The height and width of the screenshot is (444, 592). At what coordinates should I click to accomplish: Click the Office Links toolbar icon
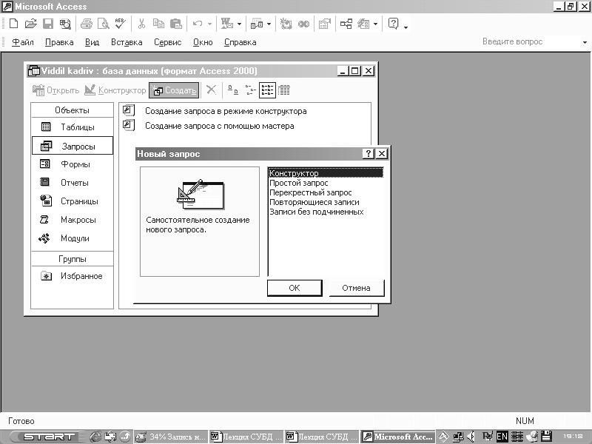pos(227,24)
